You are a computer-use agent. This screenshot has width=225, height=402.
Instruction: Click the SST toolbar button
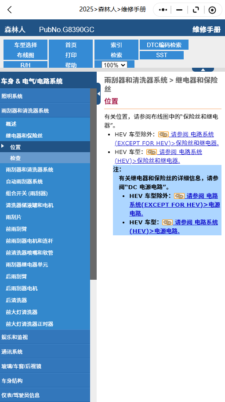pyautogui.click(x=162, y=55)
